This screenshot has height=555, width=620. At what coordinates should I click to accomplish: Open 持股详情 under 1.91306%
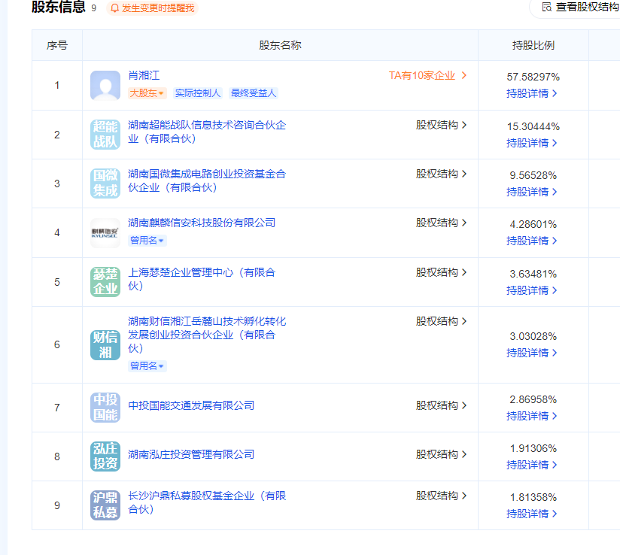click(x=531, y=466)
